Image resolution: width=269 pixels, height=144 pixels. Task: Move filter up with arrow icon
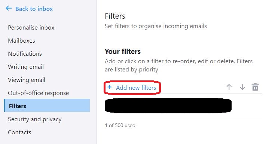tap(229, 87)
